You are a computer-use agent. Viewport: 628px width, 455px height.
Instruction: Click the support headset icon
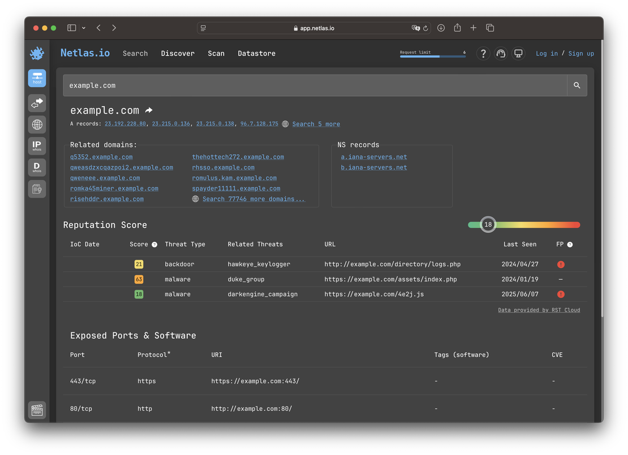coord(501,53)
